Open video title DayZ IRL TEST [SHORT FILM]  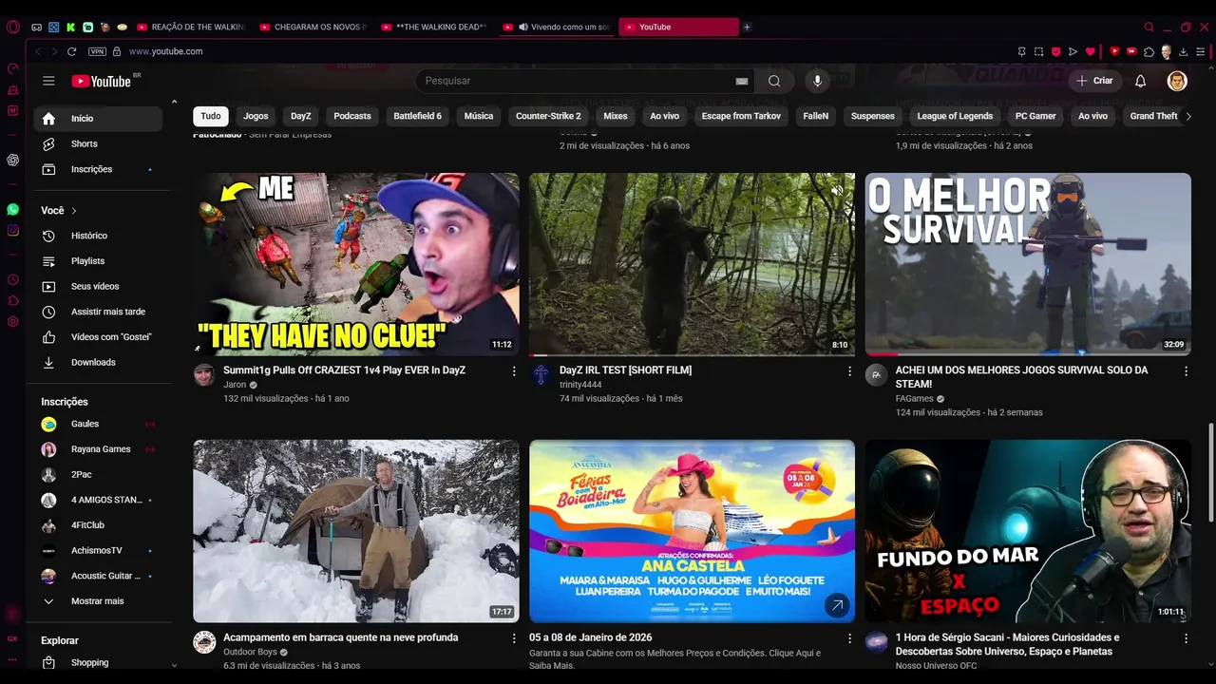(625, 370)
